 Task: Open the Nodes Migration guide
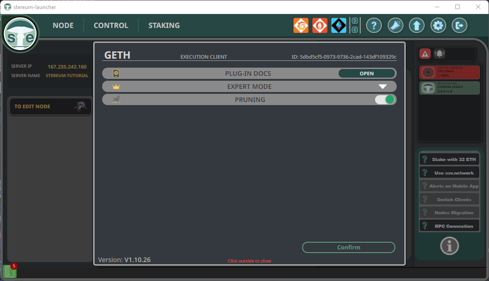pos(449,212)
